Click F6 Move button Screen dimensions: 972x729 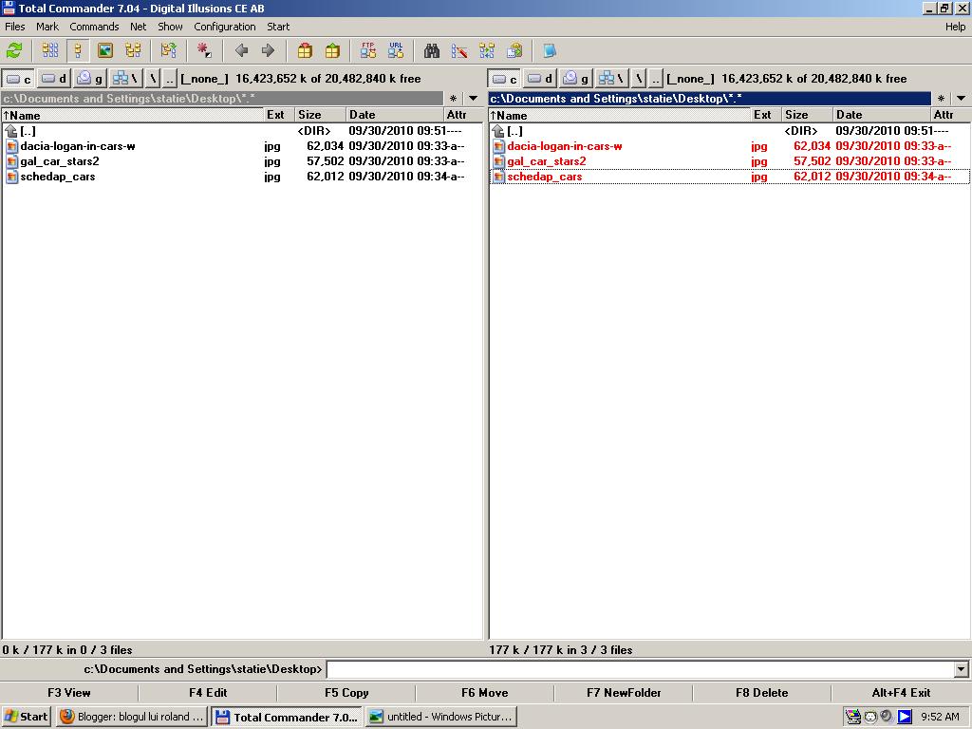[x=485, y=692]
